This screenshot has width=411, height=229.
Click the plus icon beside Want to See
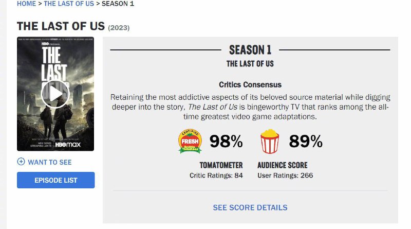(21, 162)
